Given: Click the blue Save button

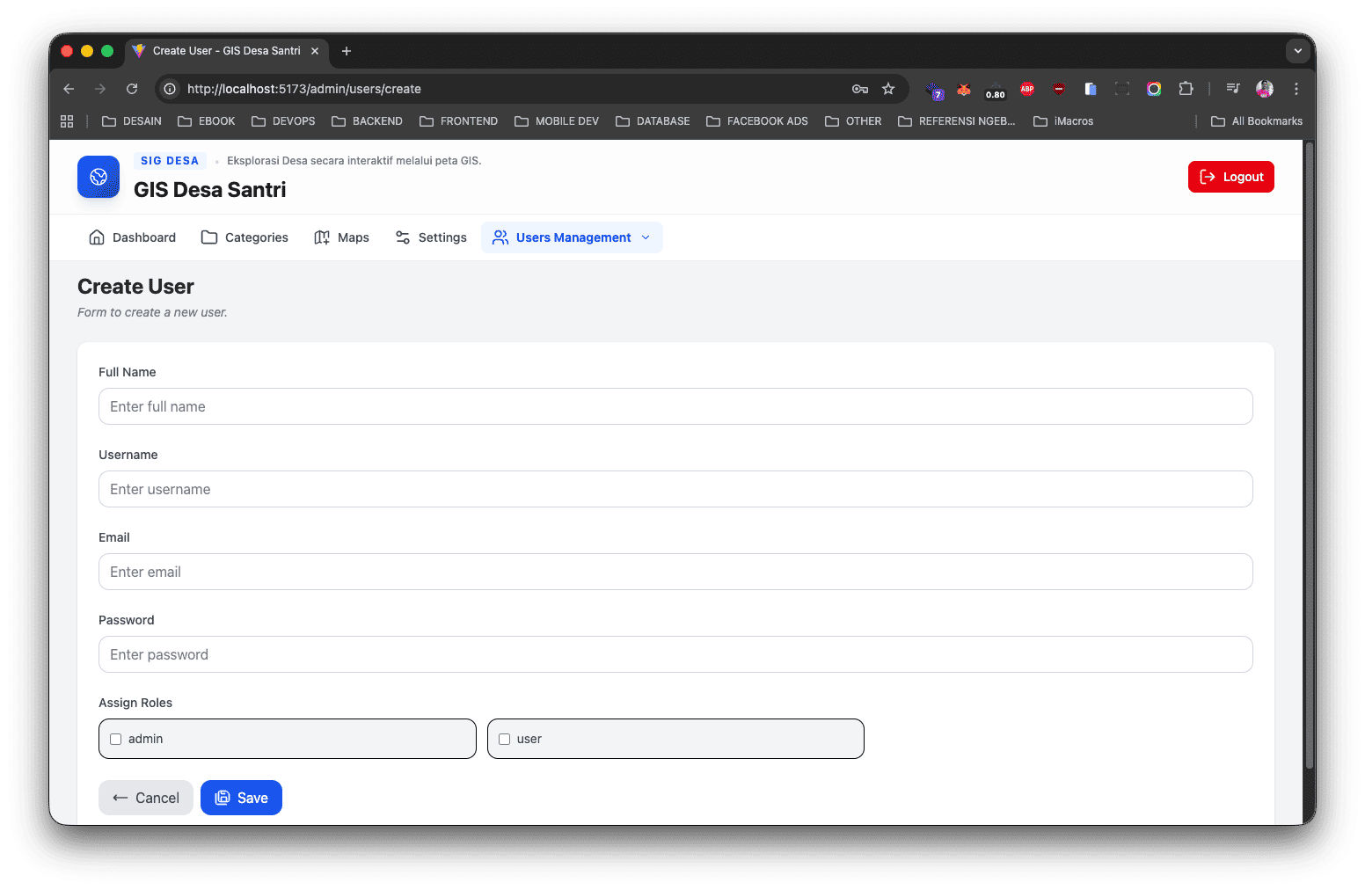Looking at the screenshot, I should pyautogui.click(x=241, y=798).
